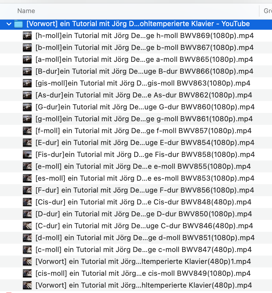
Task: Select file name Cis-dur BWV848(480p).mp4
Action: 143,202
